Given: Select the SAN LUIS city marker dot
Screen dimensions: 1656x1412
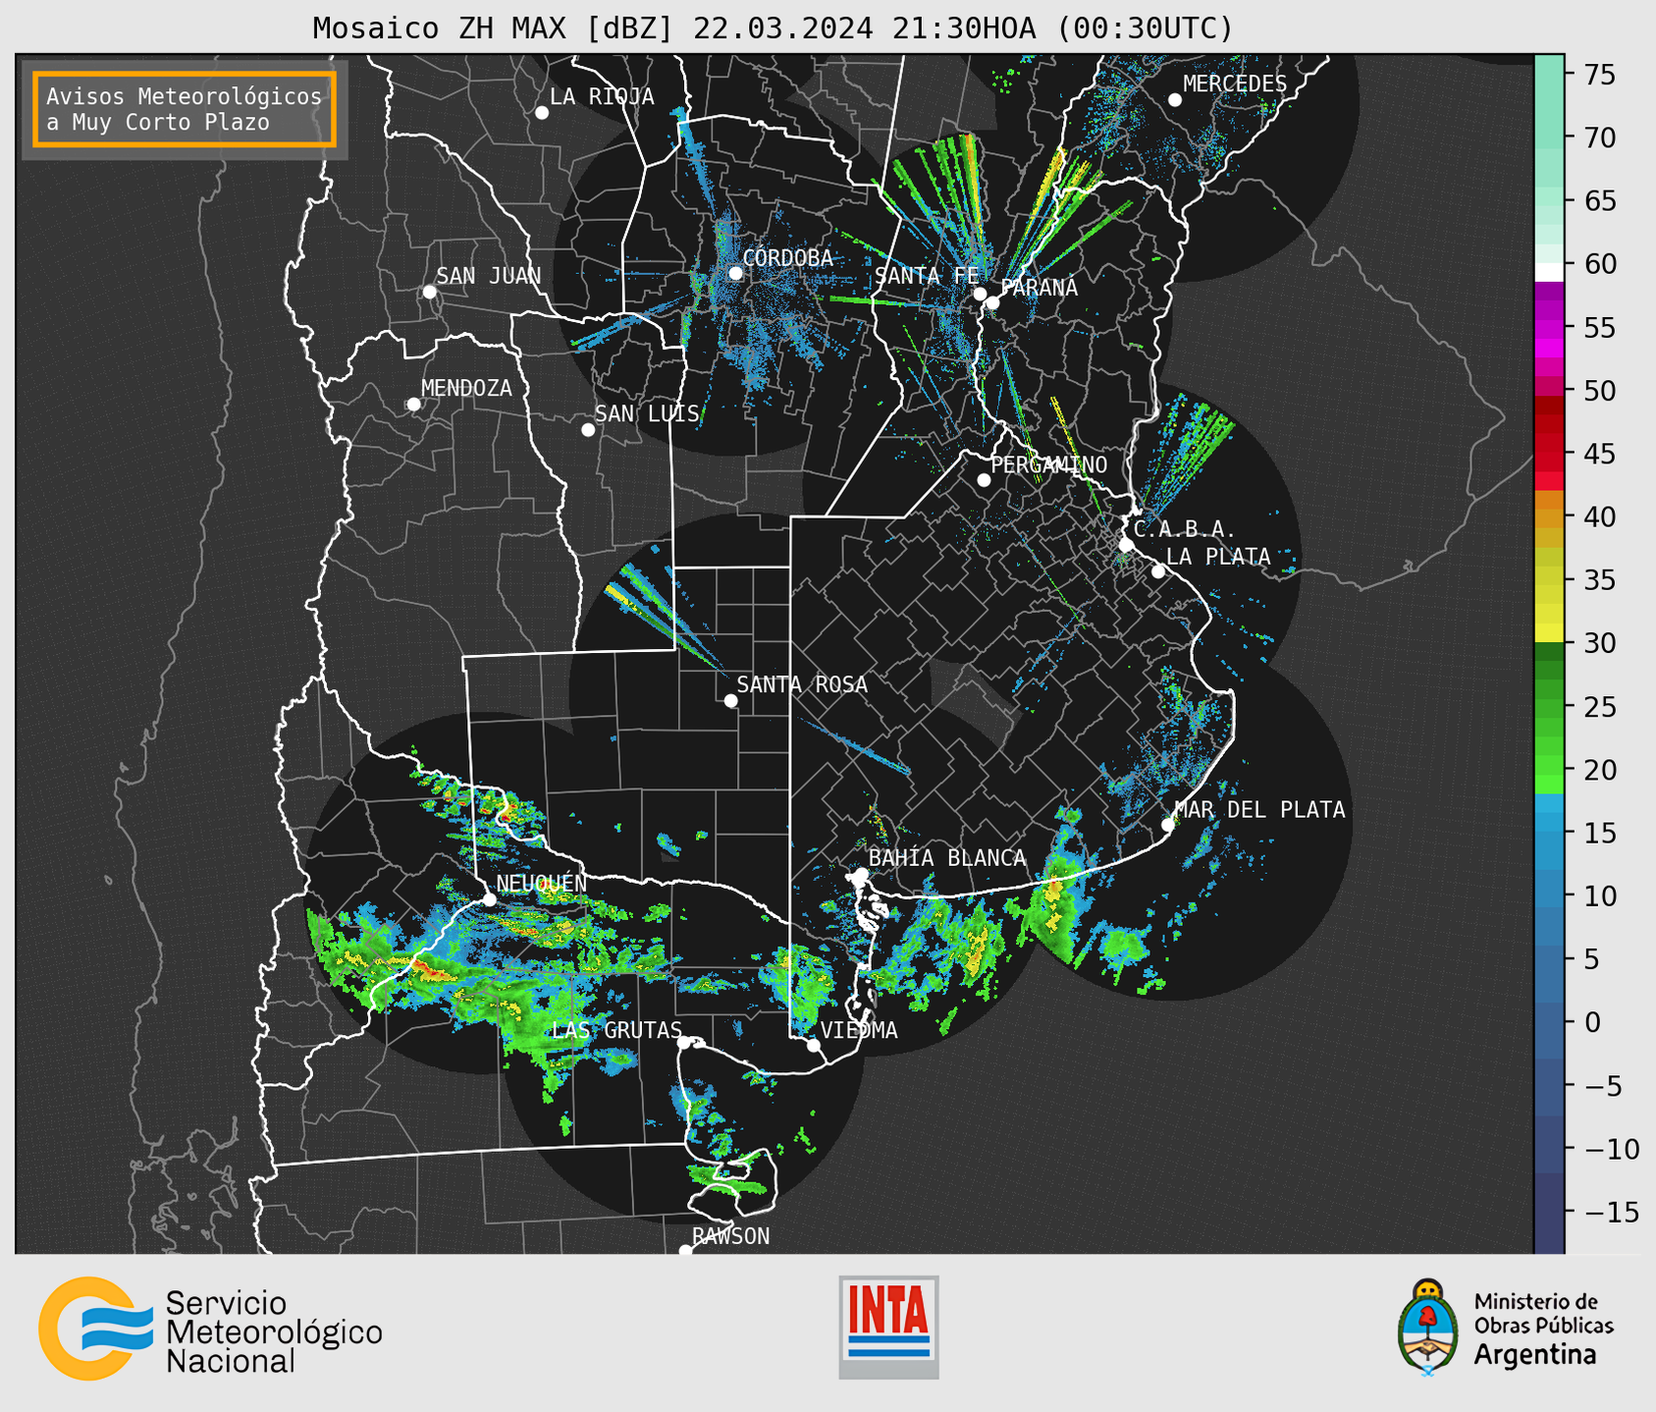Looking at the screenshot, I should [588, 430].
